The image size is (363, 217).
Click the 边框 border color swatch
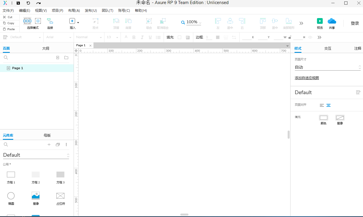click(218, 37)
